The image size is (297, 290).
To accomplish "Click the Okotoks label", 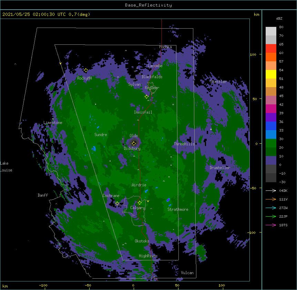I will coord(142,241).
